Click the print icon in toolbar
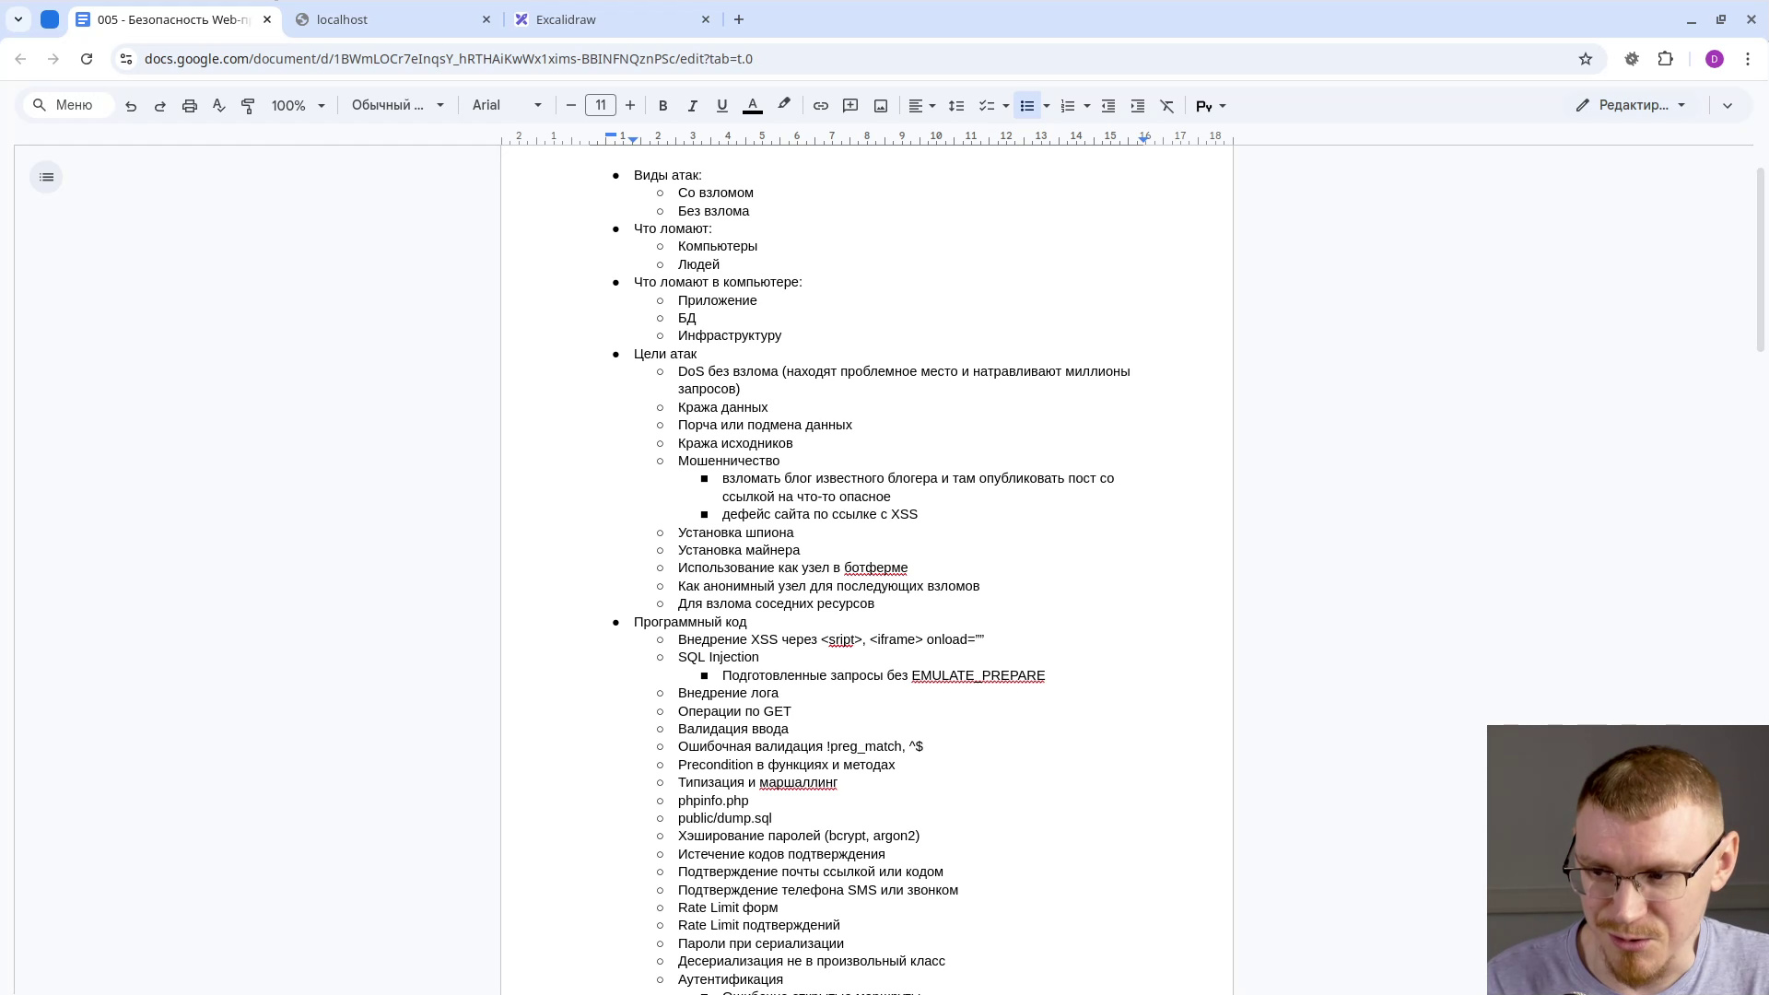Image resolution: width=1769 pixels, height=995 pixels. (190, 106)
